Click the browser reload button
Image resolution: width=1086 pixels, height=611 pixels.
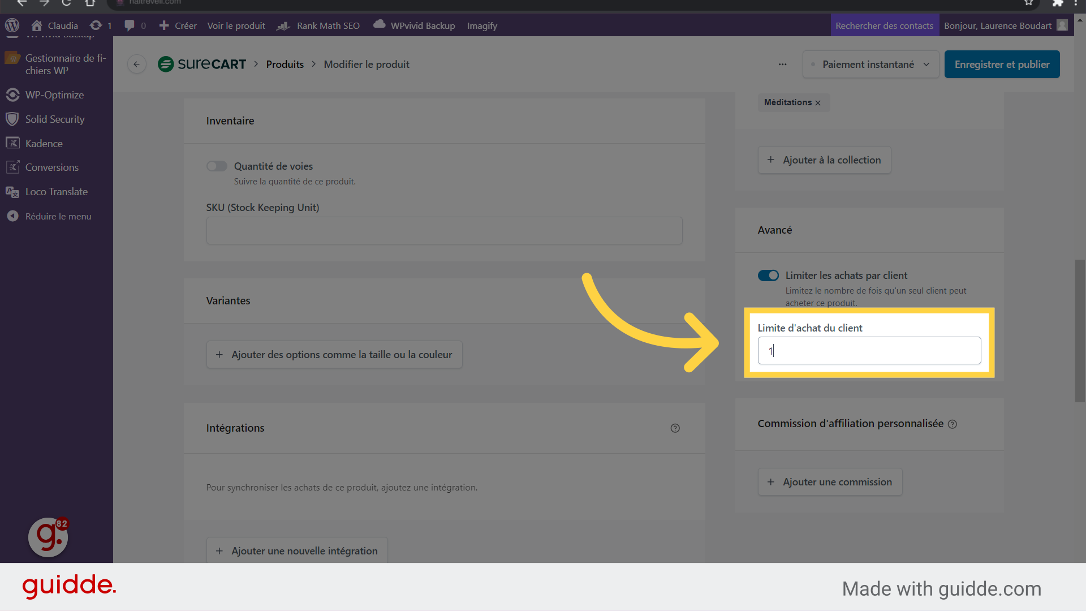click(66, 3)
